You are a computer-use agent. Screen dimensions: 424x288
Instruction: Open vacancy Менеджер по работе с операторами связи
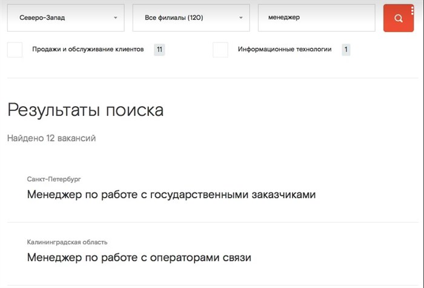(x=139, y=258)
